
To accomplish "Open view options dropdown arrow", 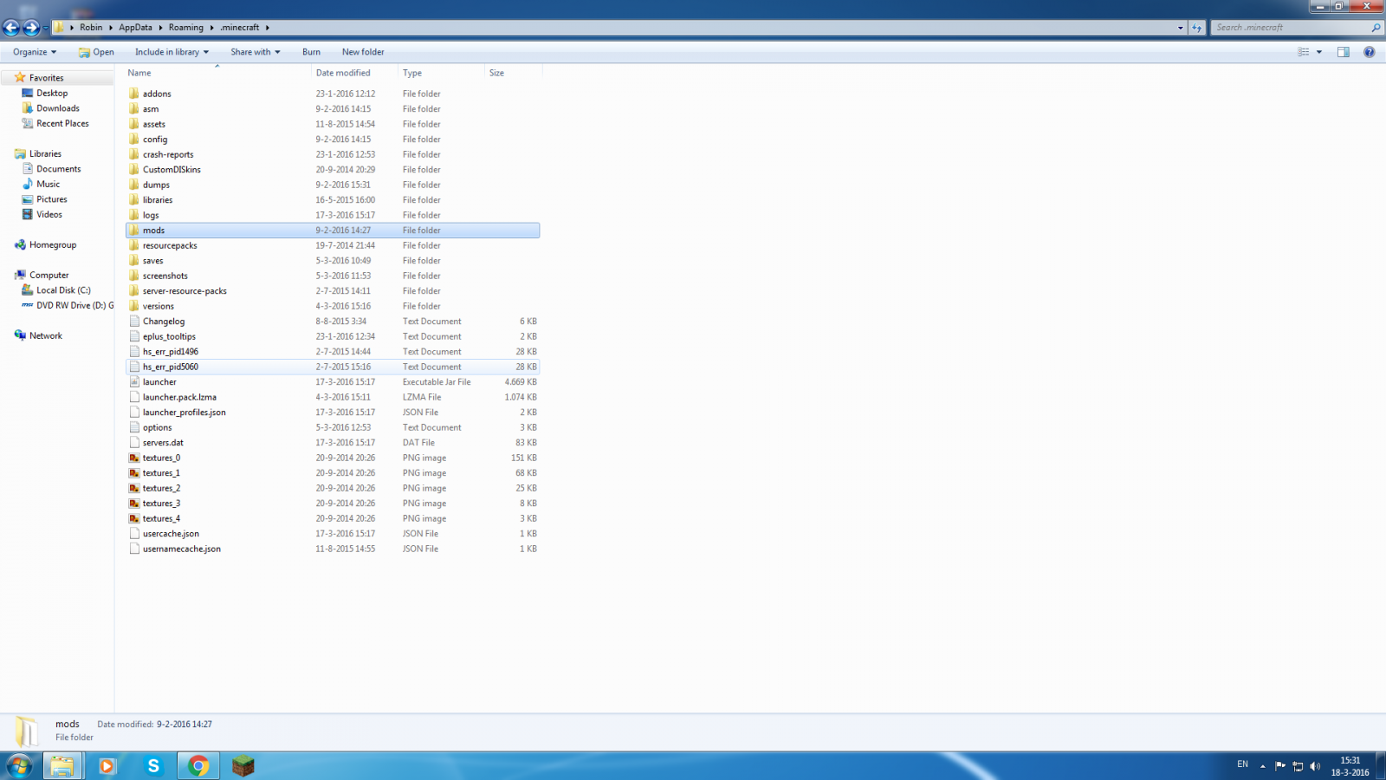I will [1319, 52].
